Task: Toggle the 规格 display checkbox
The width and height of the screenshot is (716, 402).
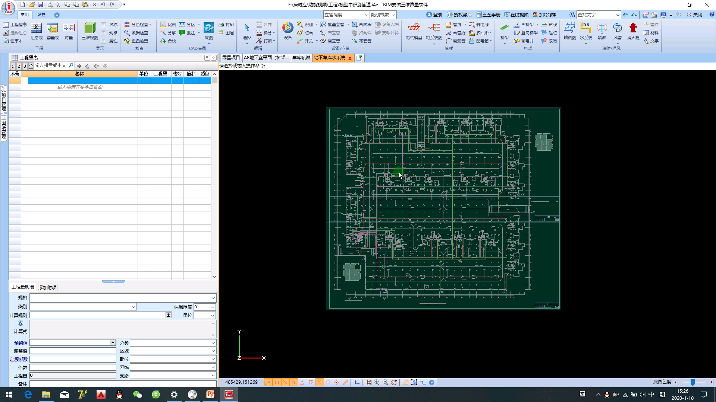Action: tap(104, 33)
